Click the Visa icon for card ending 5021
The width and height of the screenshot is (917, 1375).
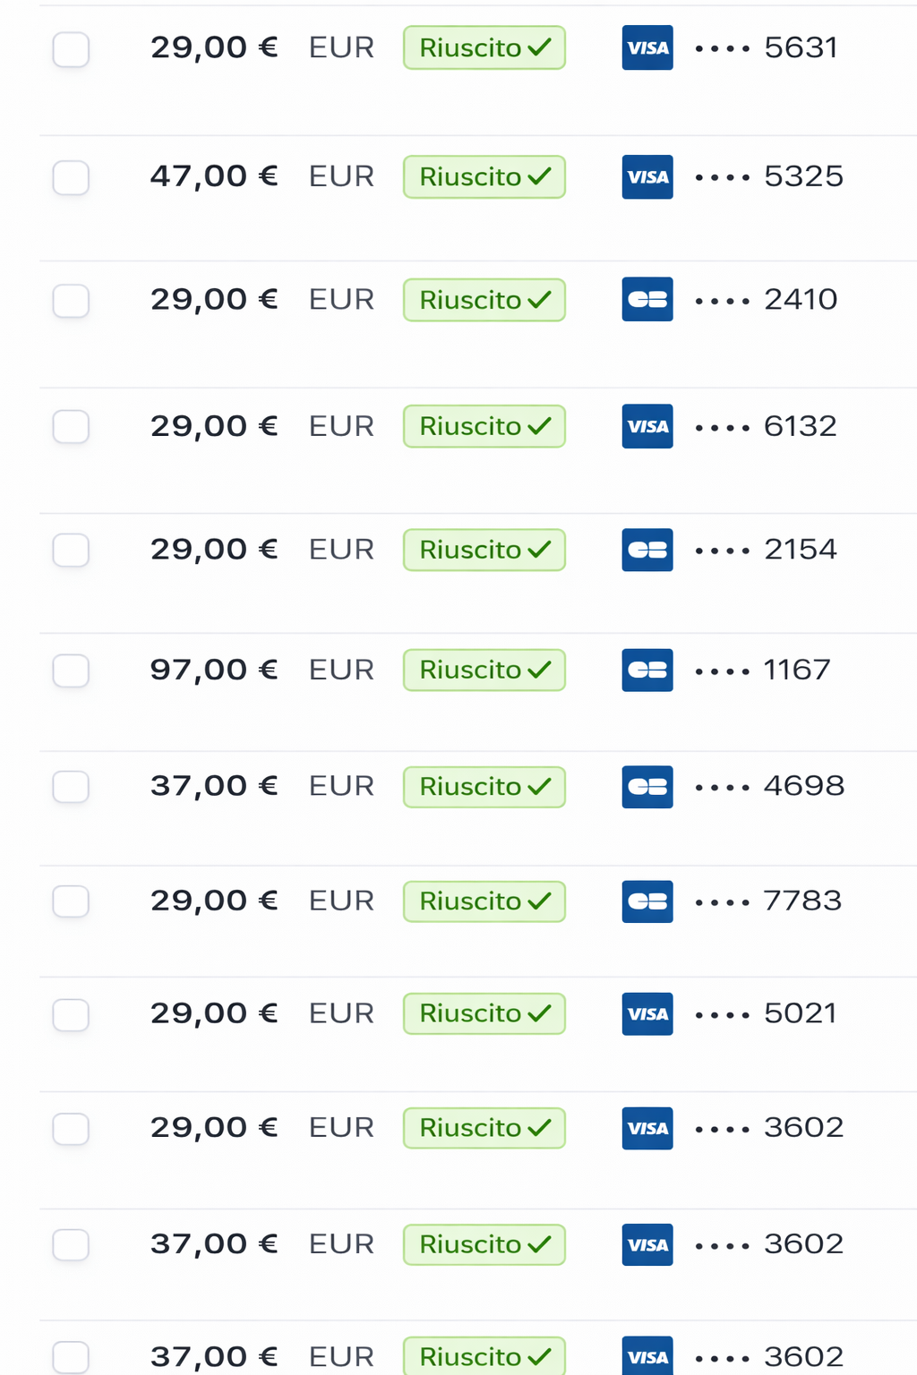pos(647,1014)
